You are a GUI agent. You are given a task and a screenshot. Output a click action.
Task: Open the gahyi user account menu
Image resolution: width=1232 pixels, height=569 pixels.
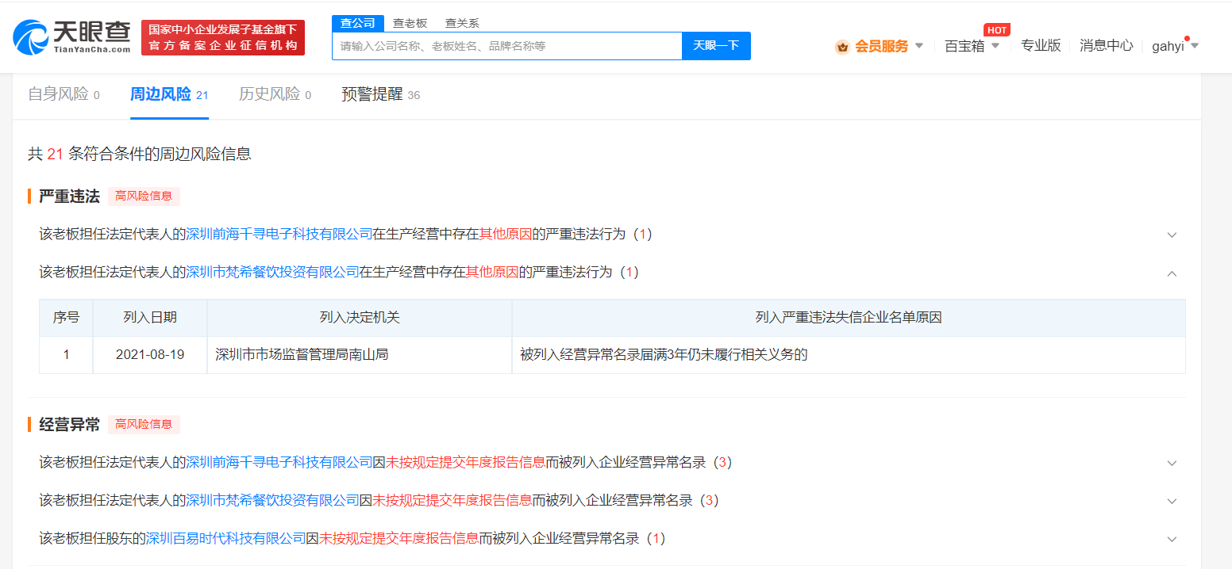[1174, 46]
